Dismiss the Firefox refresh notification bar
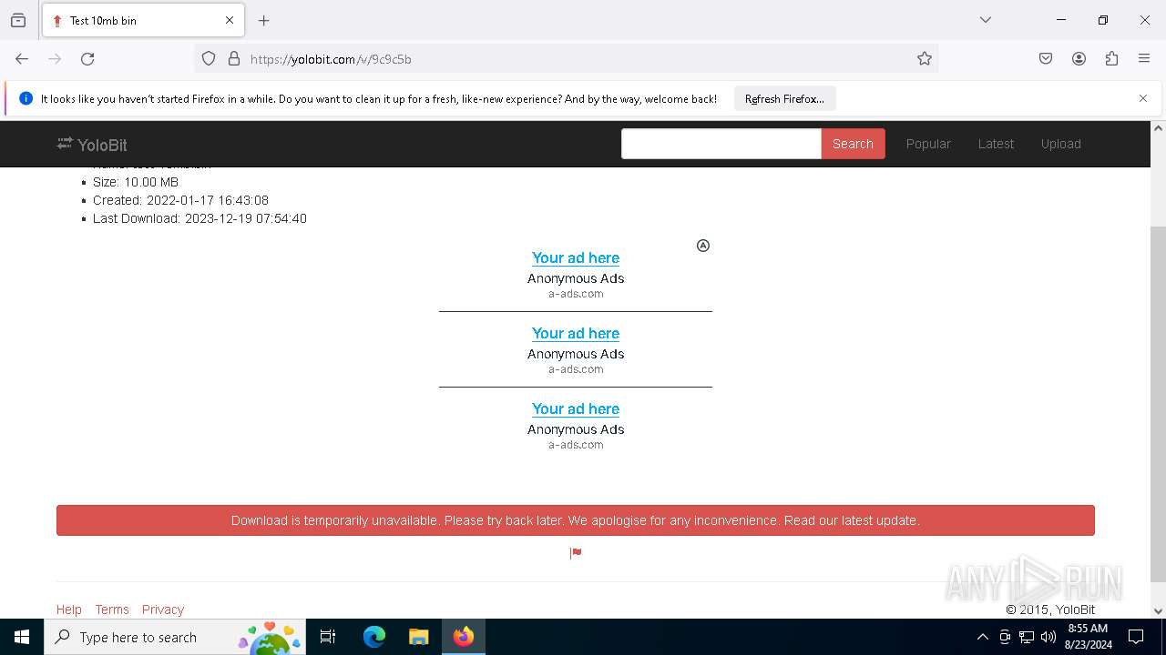Viewport: 1166px width, 655px height. click(1143, 98)
